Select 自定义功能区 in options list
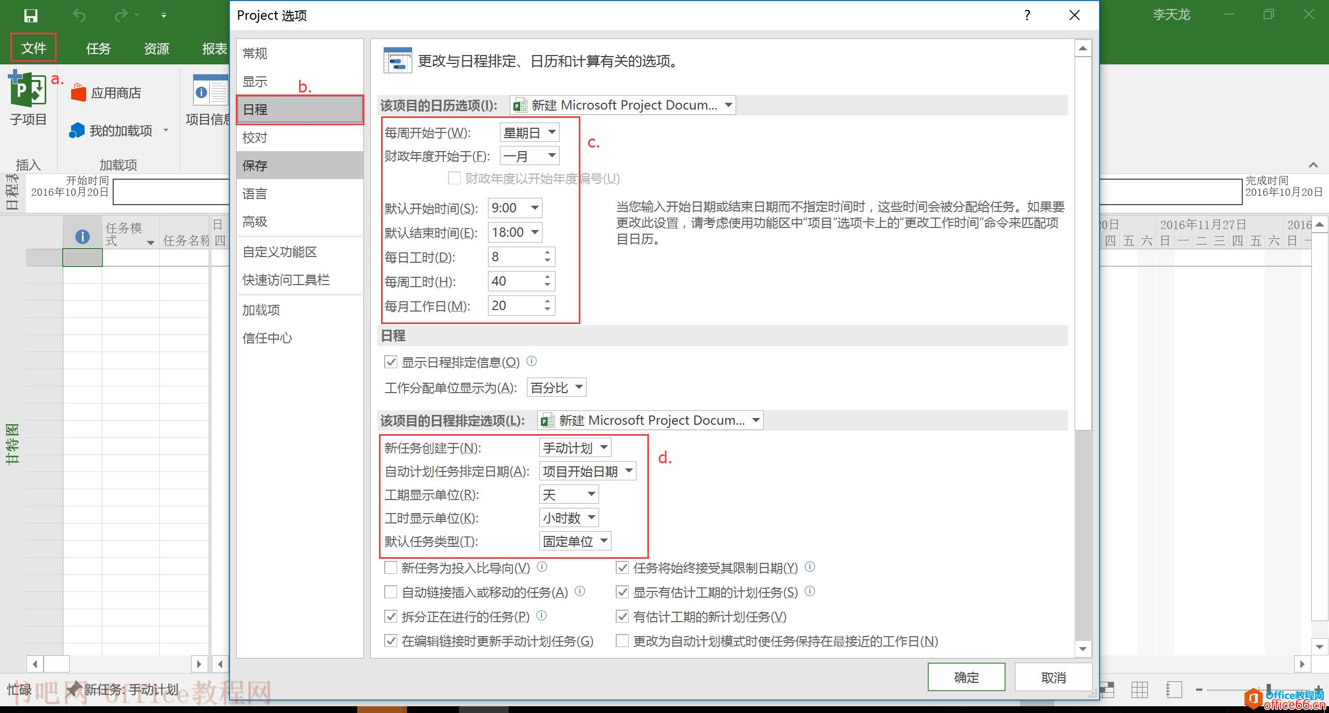This screenshot has height=713, width=1329. [300, 252]
